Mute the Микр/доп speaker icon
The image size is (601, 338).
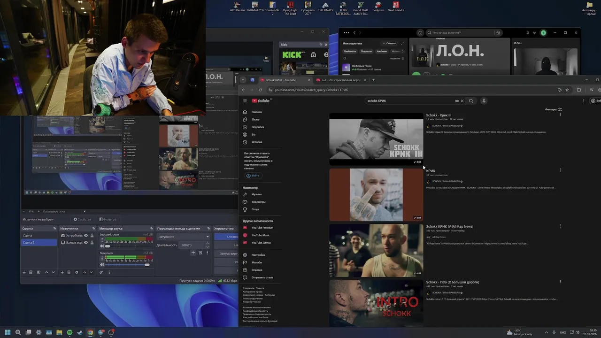coord(102,265)
